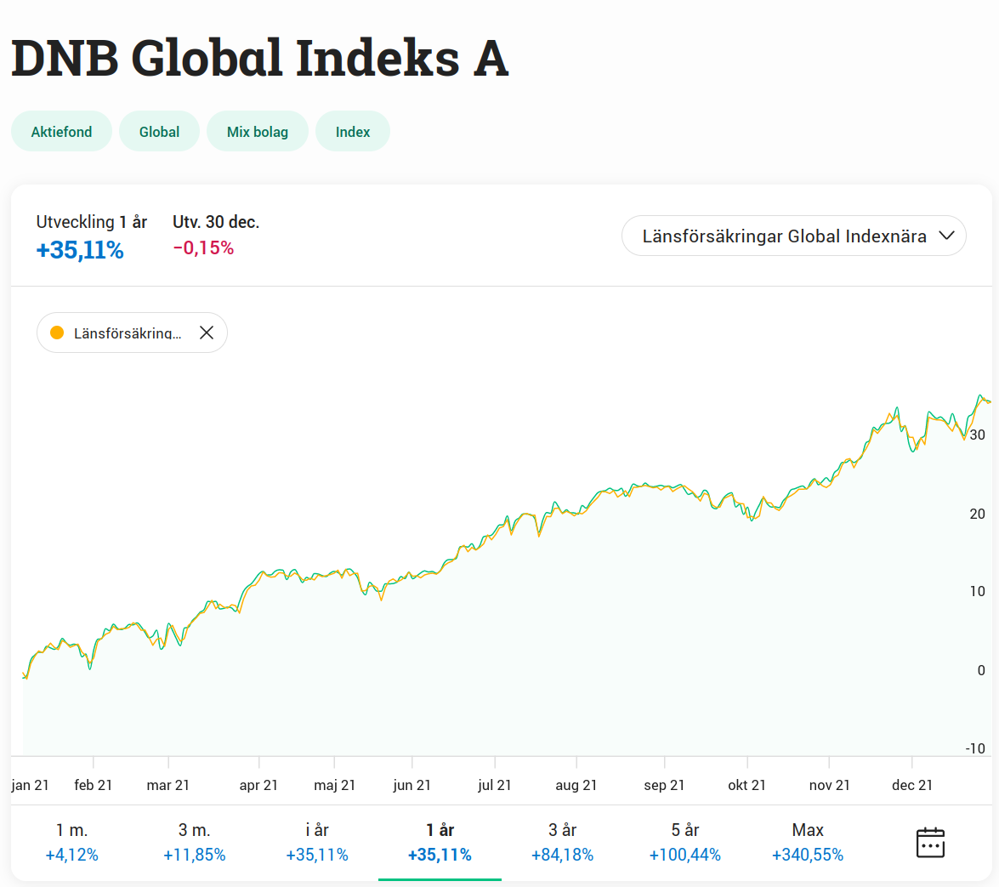Click the chart at the okt 21 marker

pos(747,513)
